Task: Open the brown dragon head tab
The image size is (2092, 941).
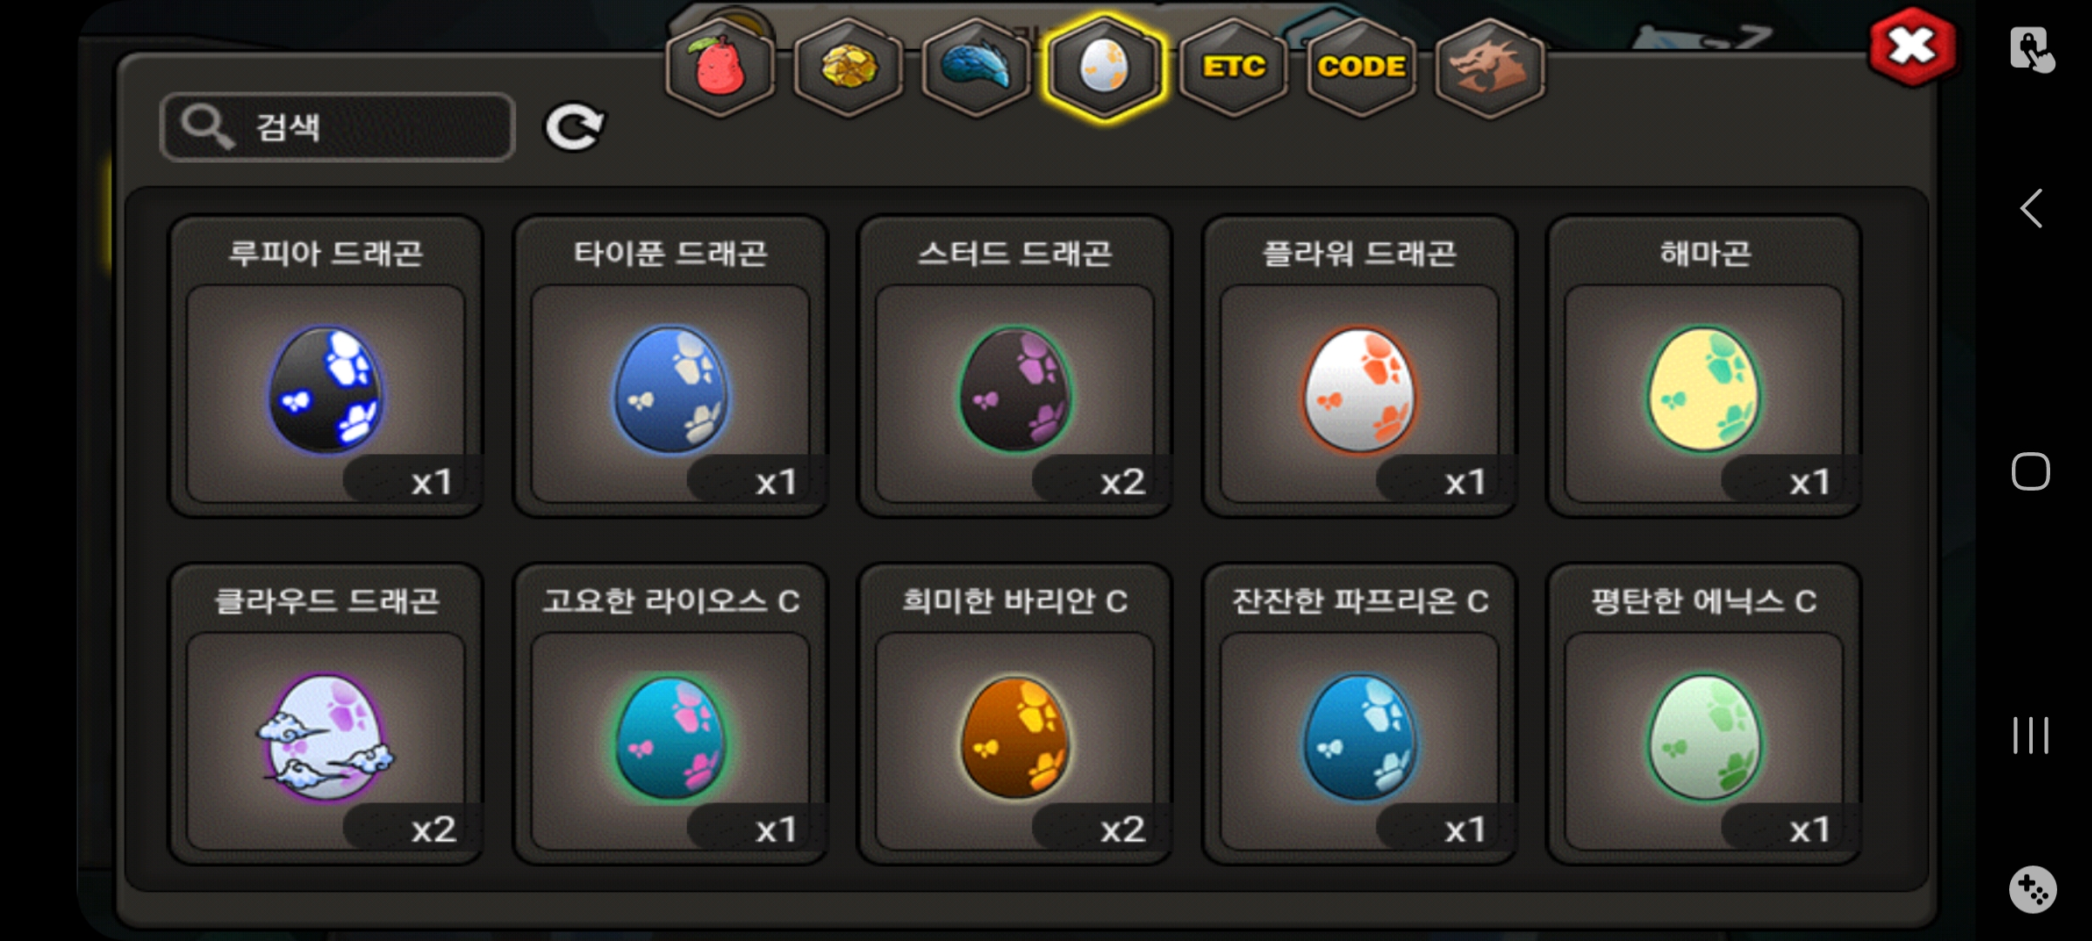Action: pyautogui.click(x=1490, y=68)
